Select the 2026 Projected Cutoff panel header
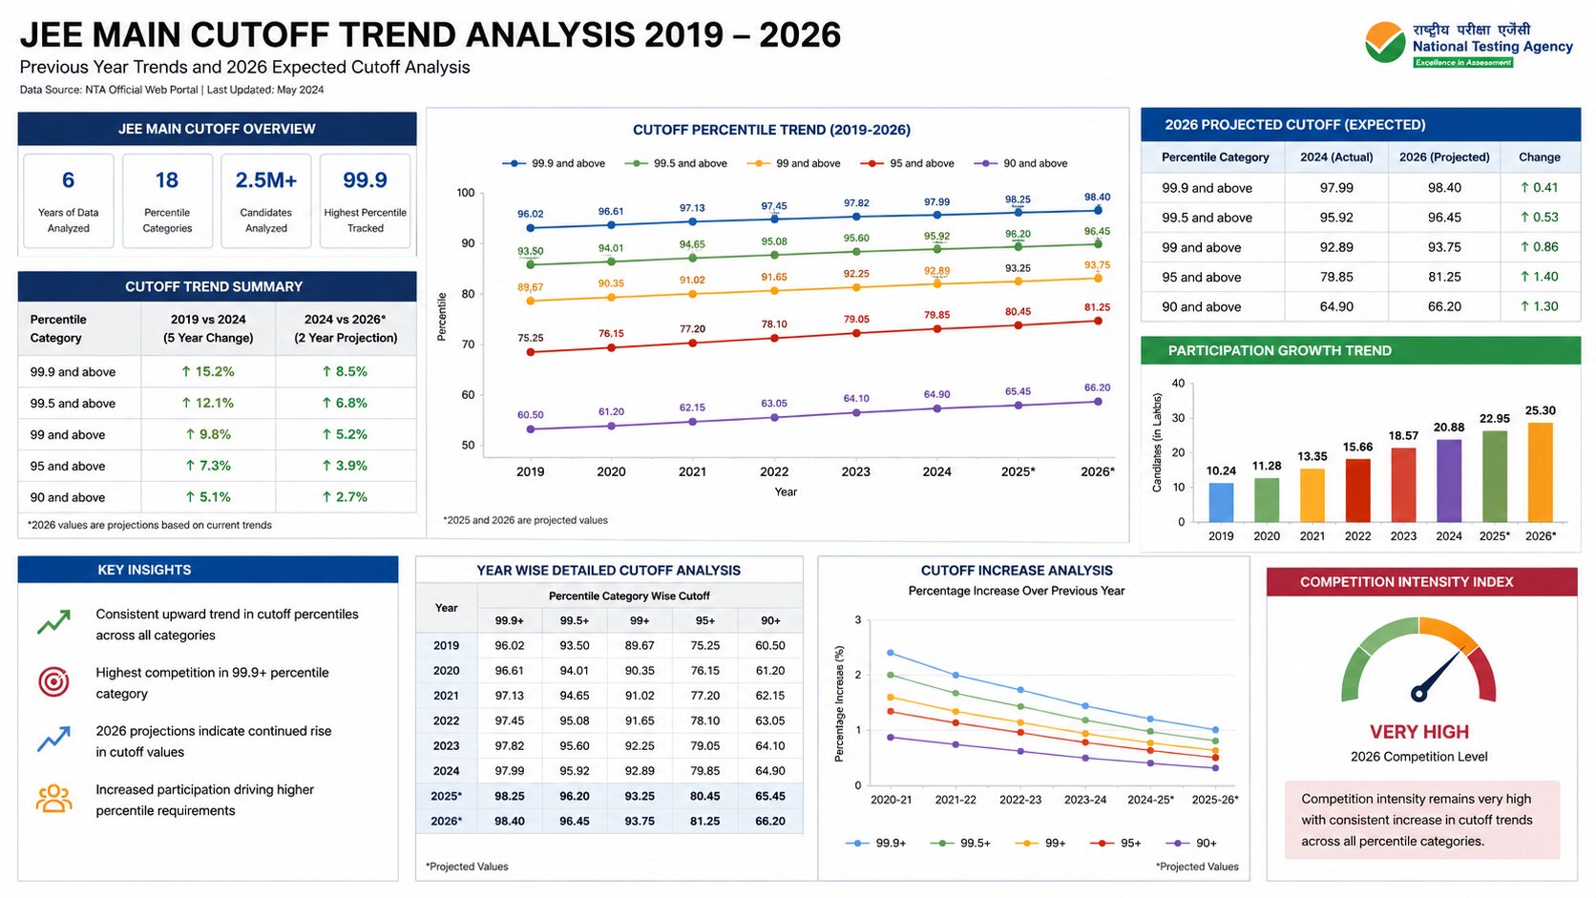 click(1360, 125)
